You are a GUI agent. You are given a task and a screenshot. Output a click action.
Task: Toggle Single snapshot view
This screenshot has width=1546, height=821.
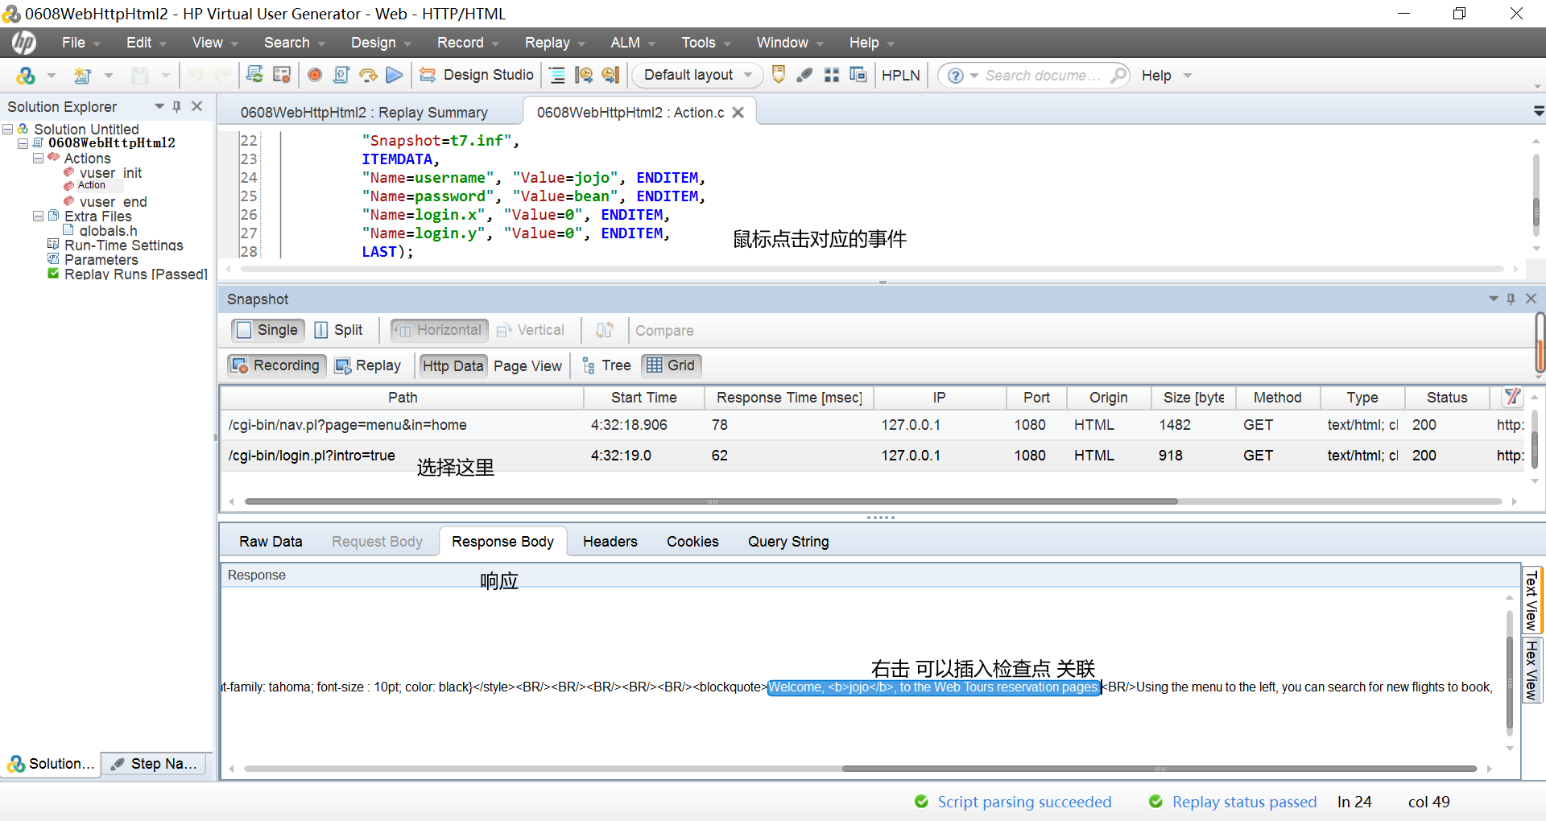tap(268, 330)
